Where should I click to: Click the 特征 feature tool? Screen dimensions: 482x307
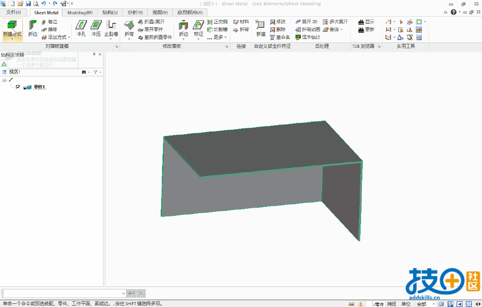(x=198, y=29)
